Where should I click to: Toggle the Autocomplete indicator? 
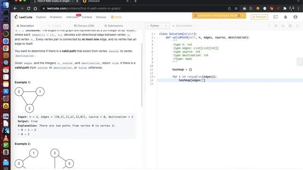tap(182, 26)
